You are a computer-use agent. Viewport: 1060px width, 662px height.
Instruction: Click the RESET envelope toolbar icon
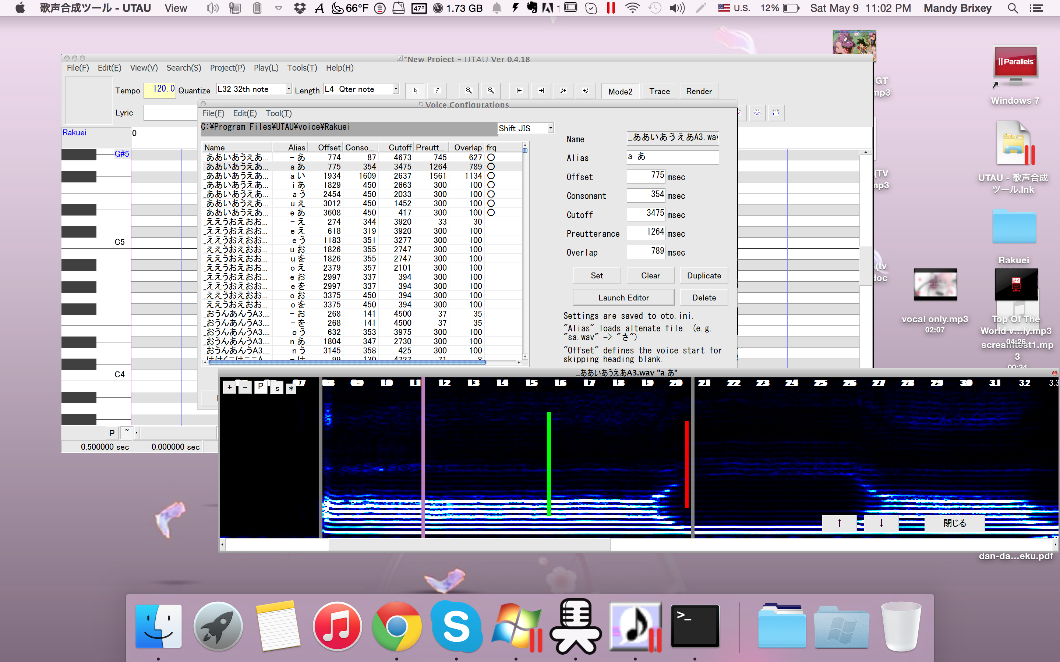[776, 113]
